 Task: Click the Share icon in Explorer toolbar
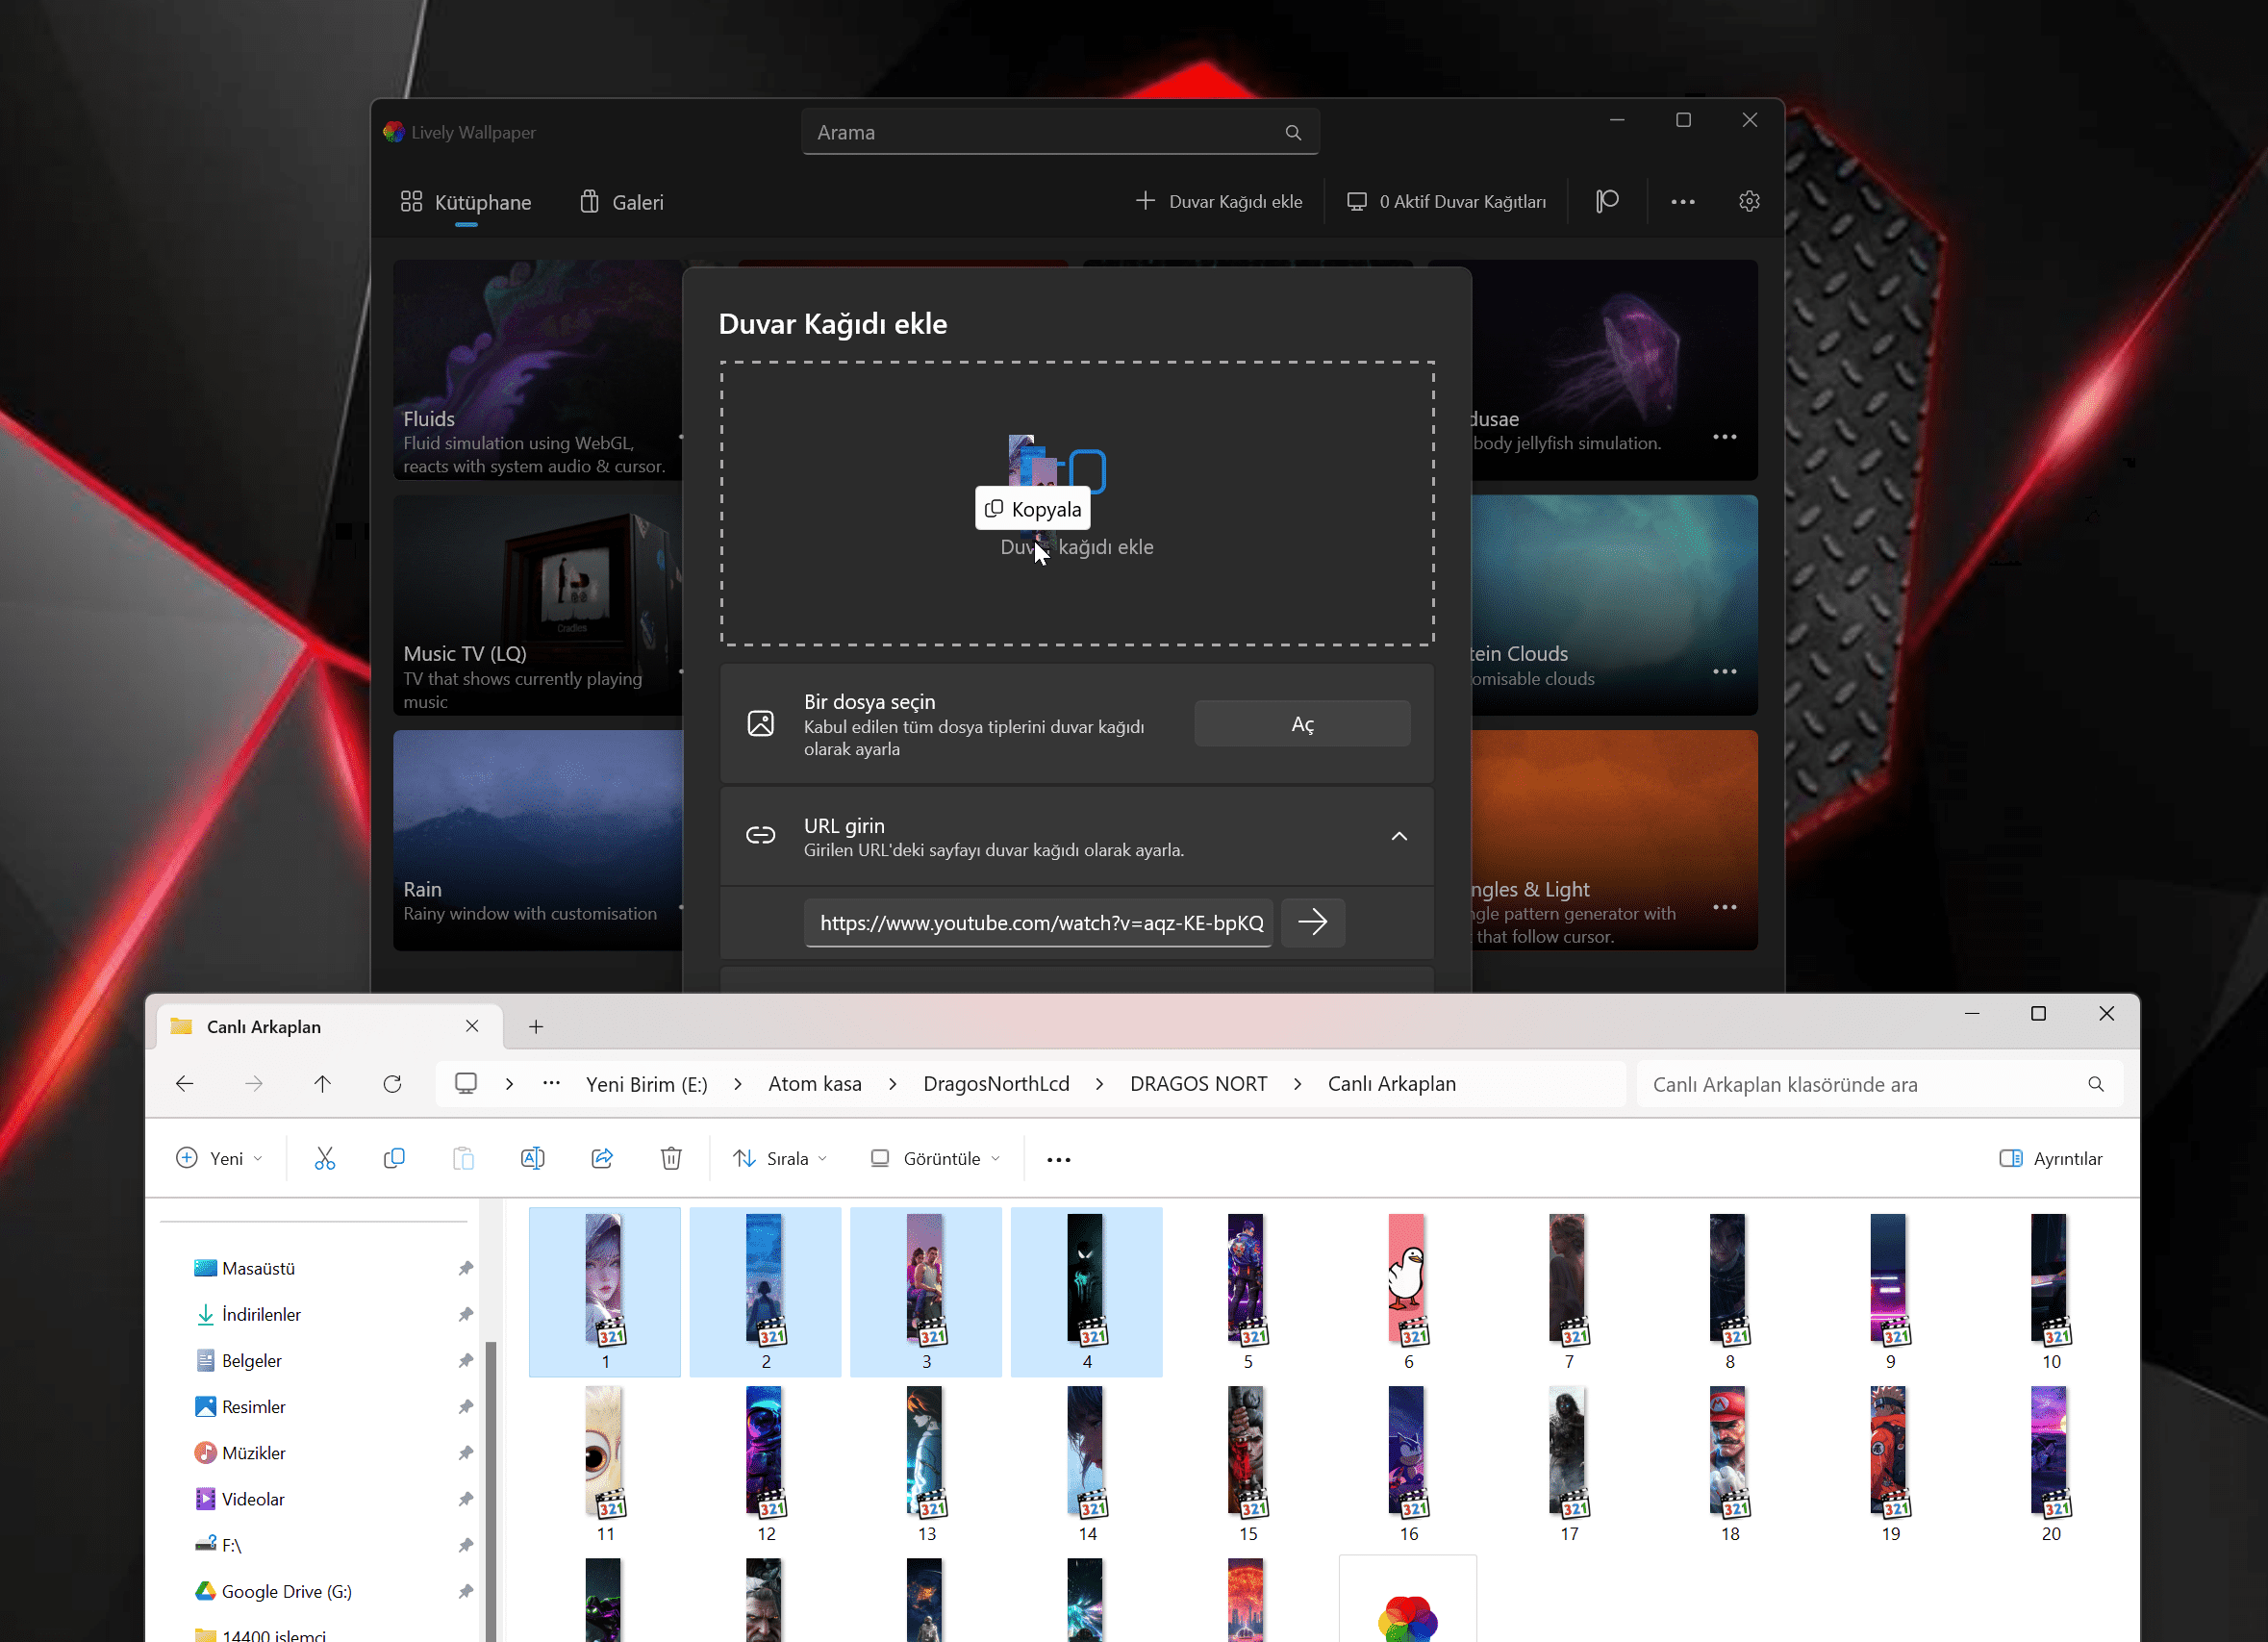[x=602, y=1158]
